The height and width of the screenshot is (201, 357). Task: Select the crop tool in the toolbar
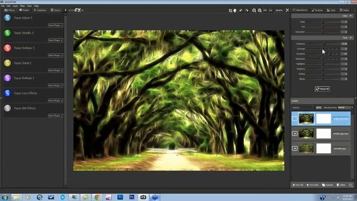point(230,11)
